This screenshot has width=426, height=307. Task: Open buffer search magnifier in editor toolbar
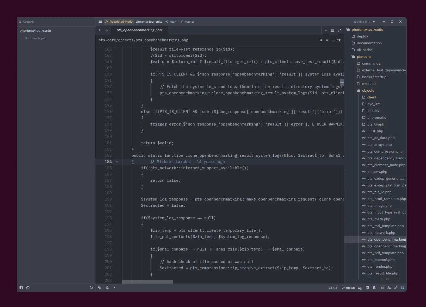(321, 40)
